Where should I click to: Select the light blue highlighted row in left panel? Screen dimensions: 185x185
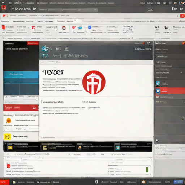21,75
